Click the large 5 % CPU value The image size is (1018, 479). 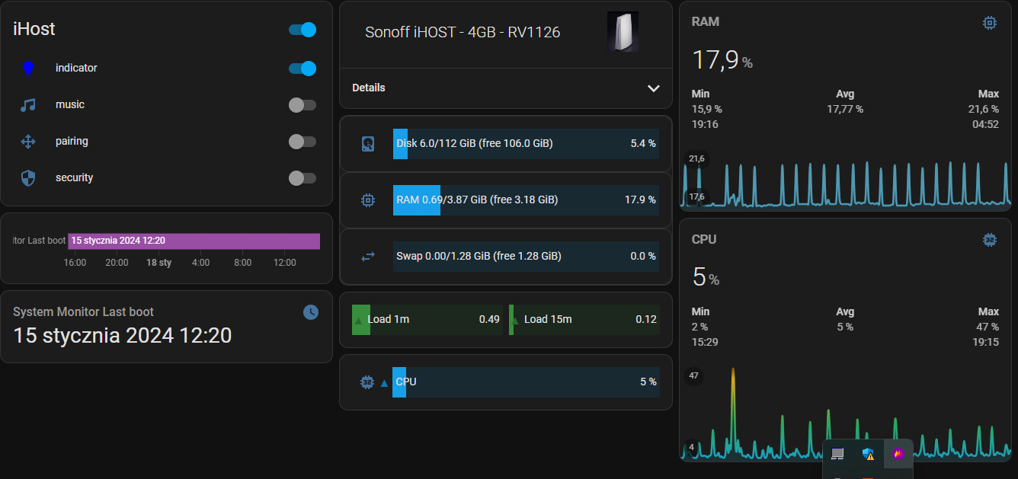pos(706,277)
